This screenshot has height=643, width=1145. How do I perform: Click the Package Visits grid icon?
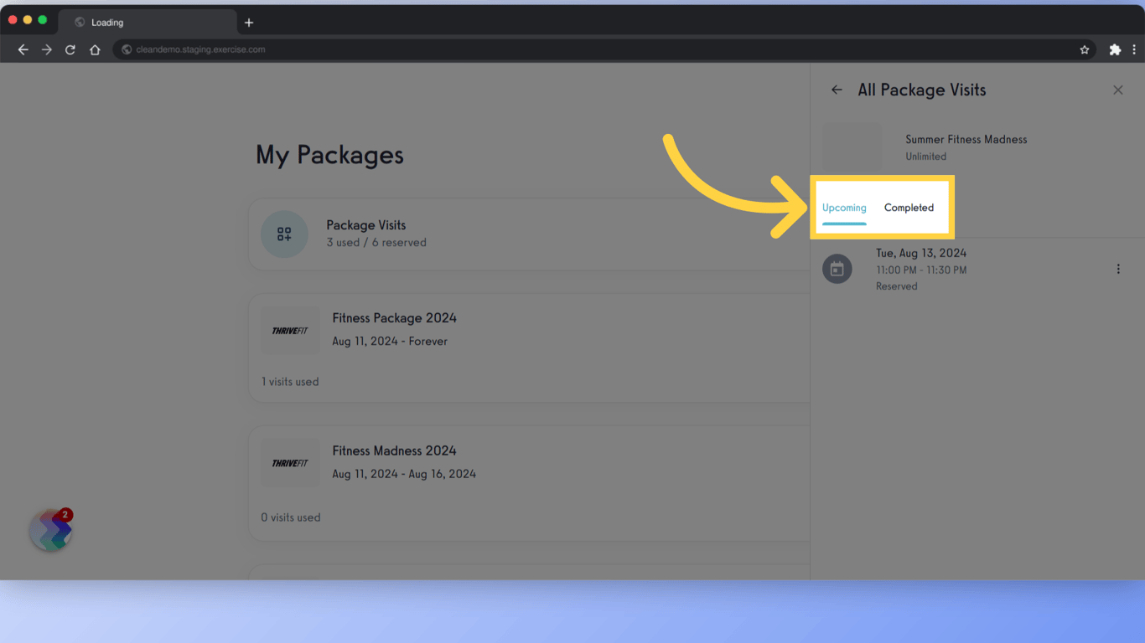pyautogui.click(x=284, y=234)
